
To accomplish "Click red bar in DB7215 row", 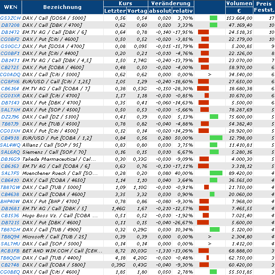I will pyautogui.click(x=203, y=222).
